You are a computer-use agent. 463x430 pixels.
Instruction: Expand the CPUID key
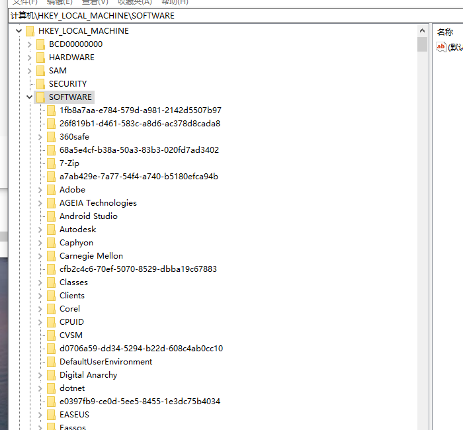coord(40,322)
